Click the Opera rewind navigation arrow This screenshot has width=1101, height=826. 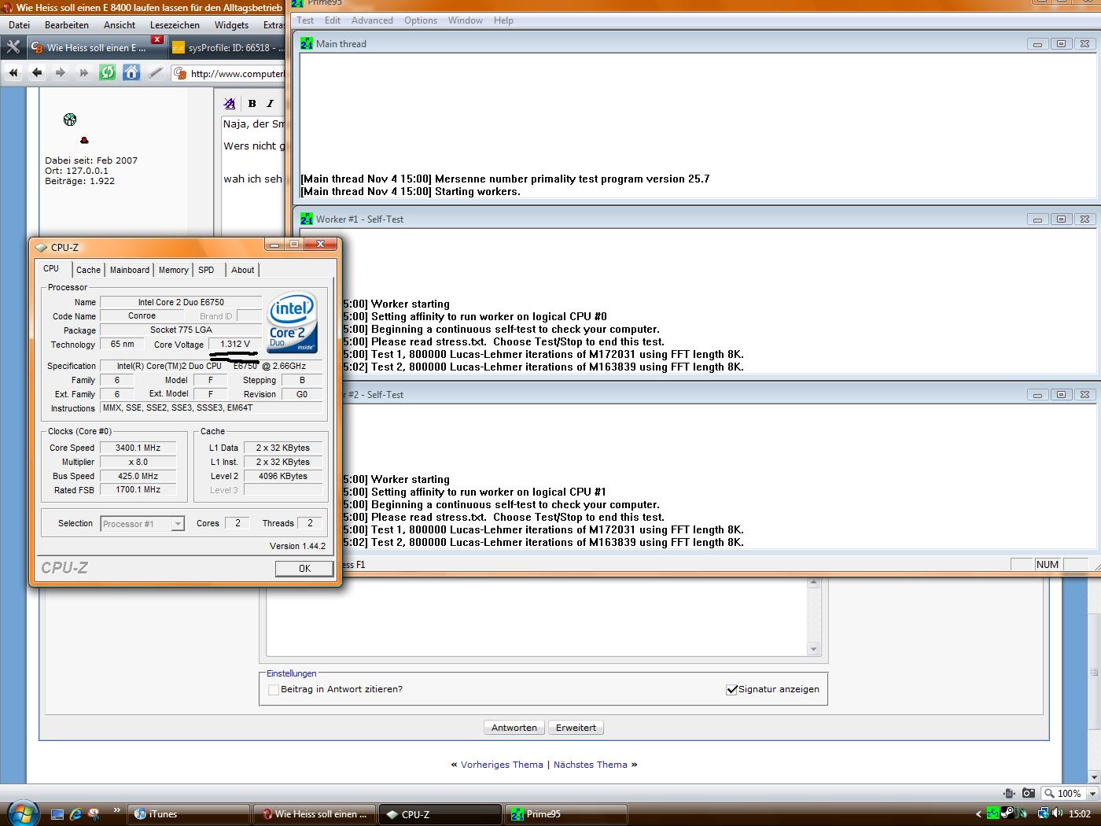[13, 73]
